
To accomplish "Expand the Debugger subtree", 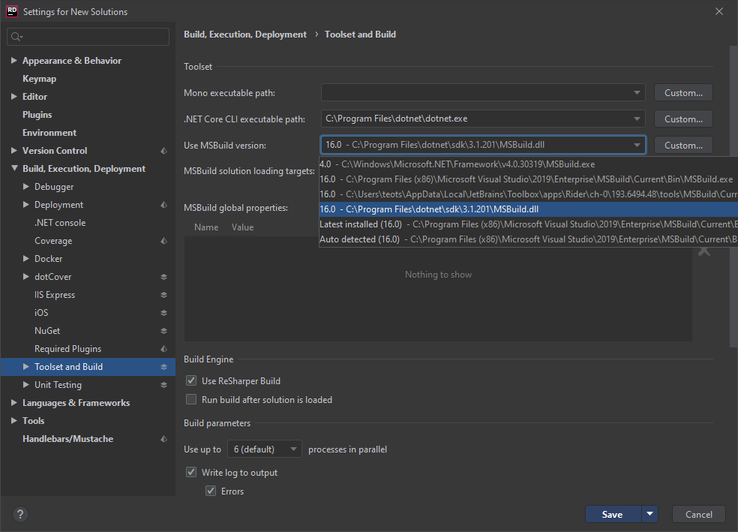I will [x=26, y=186].
